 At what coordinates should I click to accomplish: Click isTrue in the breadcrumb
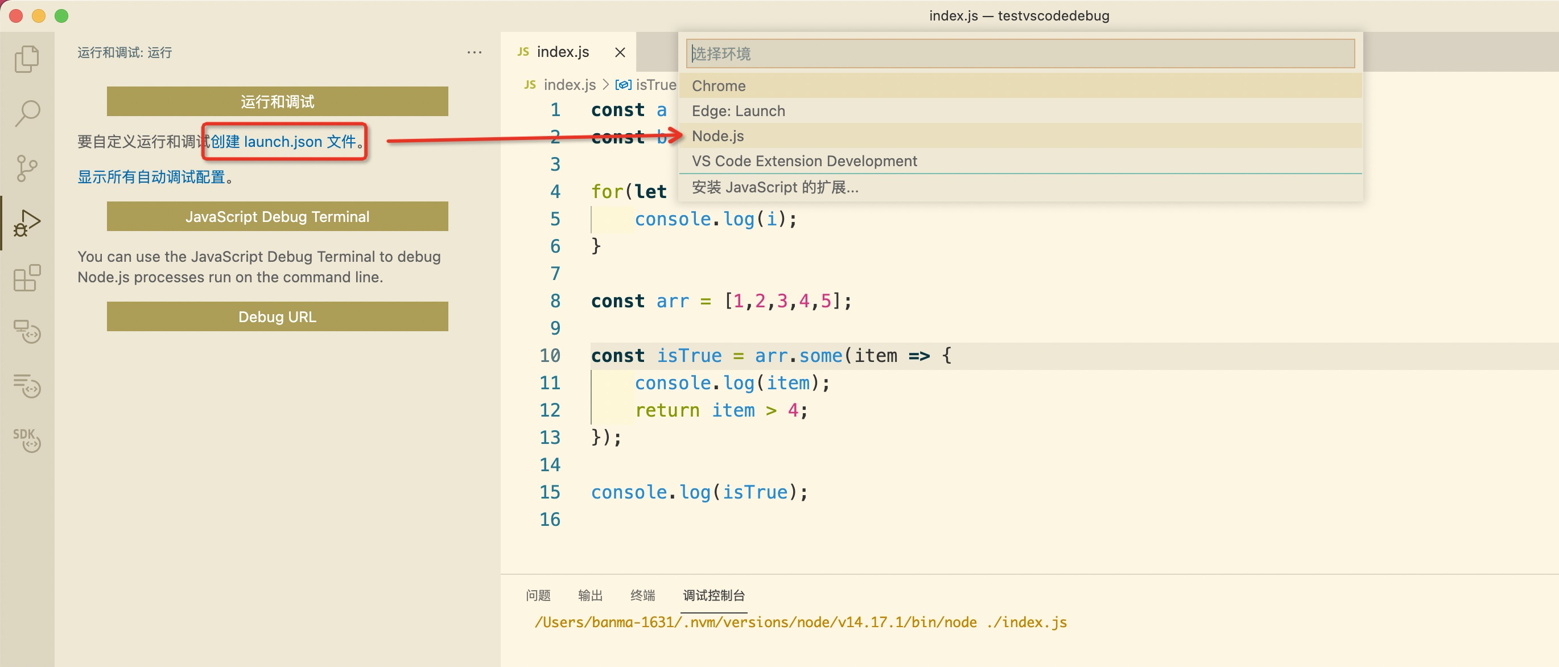[x=655, y=85]
